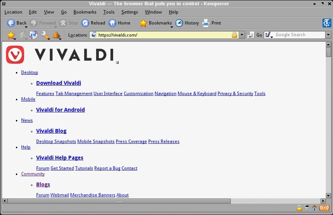Click the horizontal scrollbar thumb
This screenshot has width=333, height=215.
119,201
